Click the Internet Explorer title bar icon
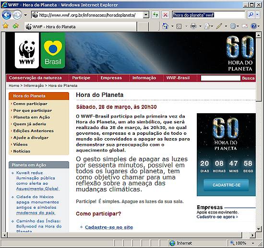Viewport: 264px width, 248px height. point(4,5)
